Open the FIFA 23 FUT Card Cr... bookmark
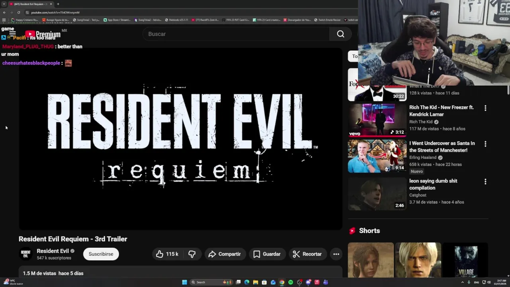Viewport: 510px width, 287px height. (236, 20)
